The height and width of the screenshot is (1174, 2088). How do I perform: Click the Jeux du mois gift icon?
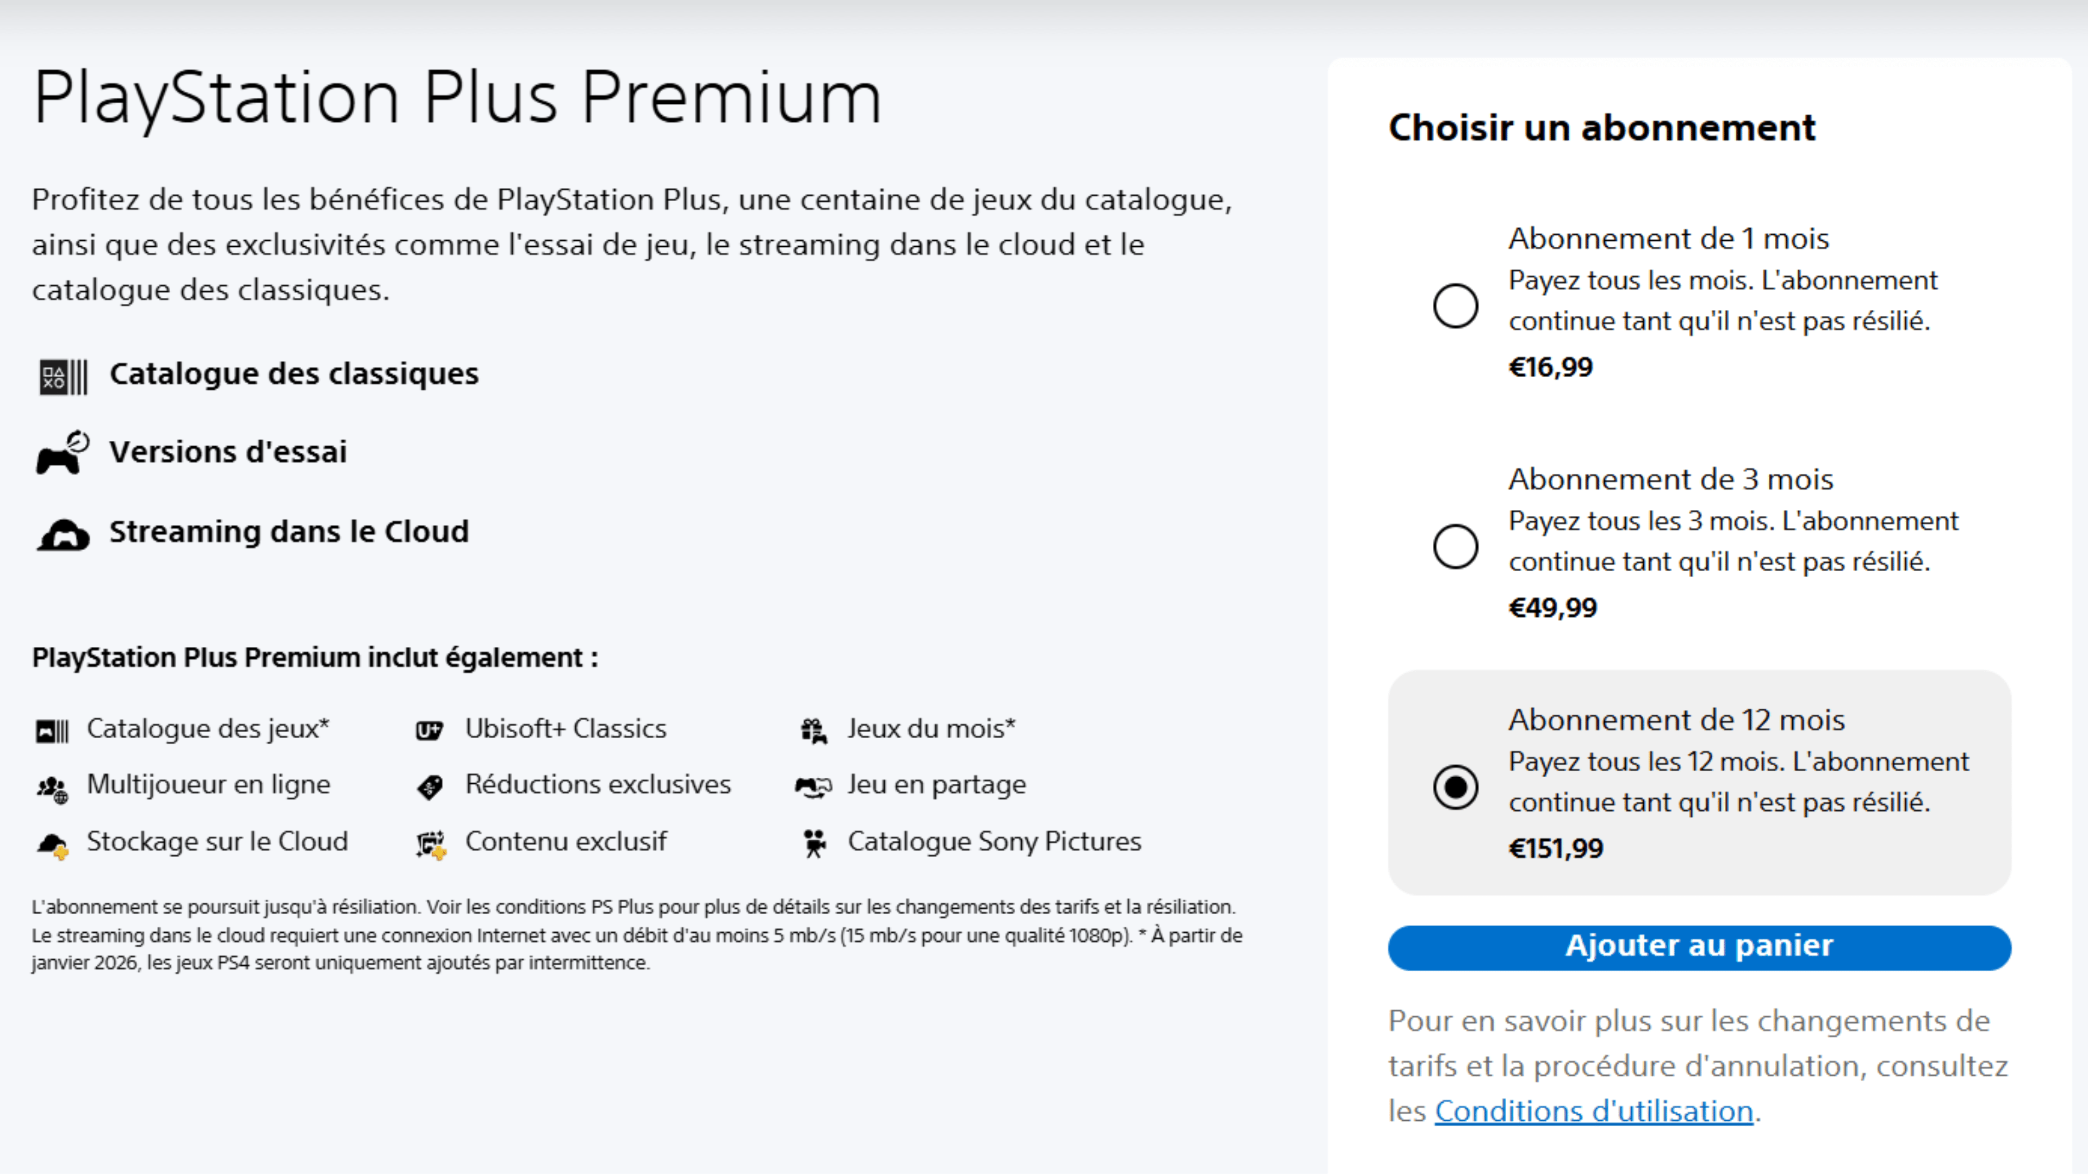click(814, 729)
